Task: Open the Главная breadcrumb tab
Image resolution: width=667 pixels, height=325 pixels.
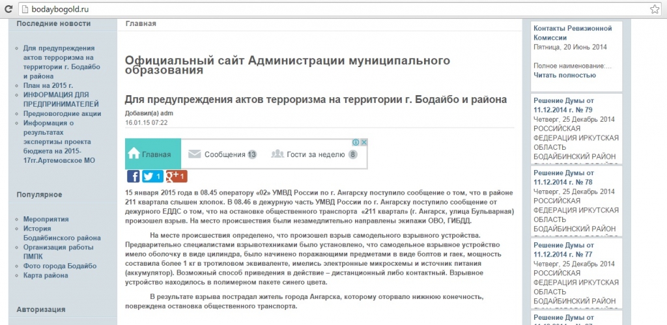Action: pos(141,23)
